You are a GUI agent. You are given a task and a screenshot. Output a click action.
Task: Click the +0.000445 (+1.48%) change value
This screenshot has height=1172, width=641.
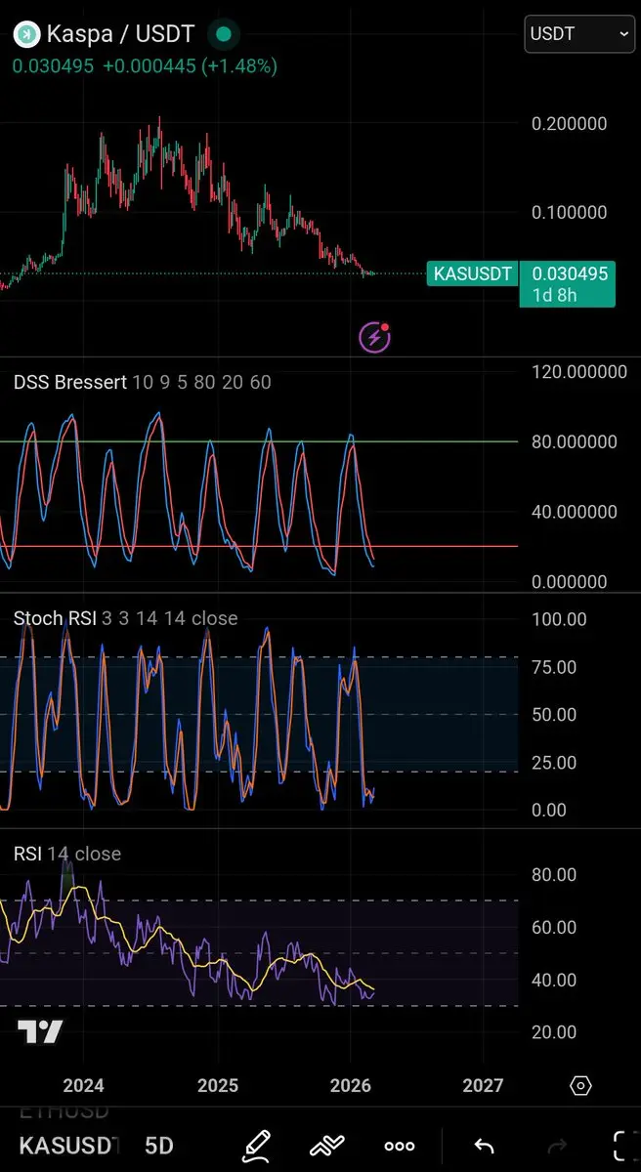click(190, 66)
